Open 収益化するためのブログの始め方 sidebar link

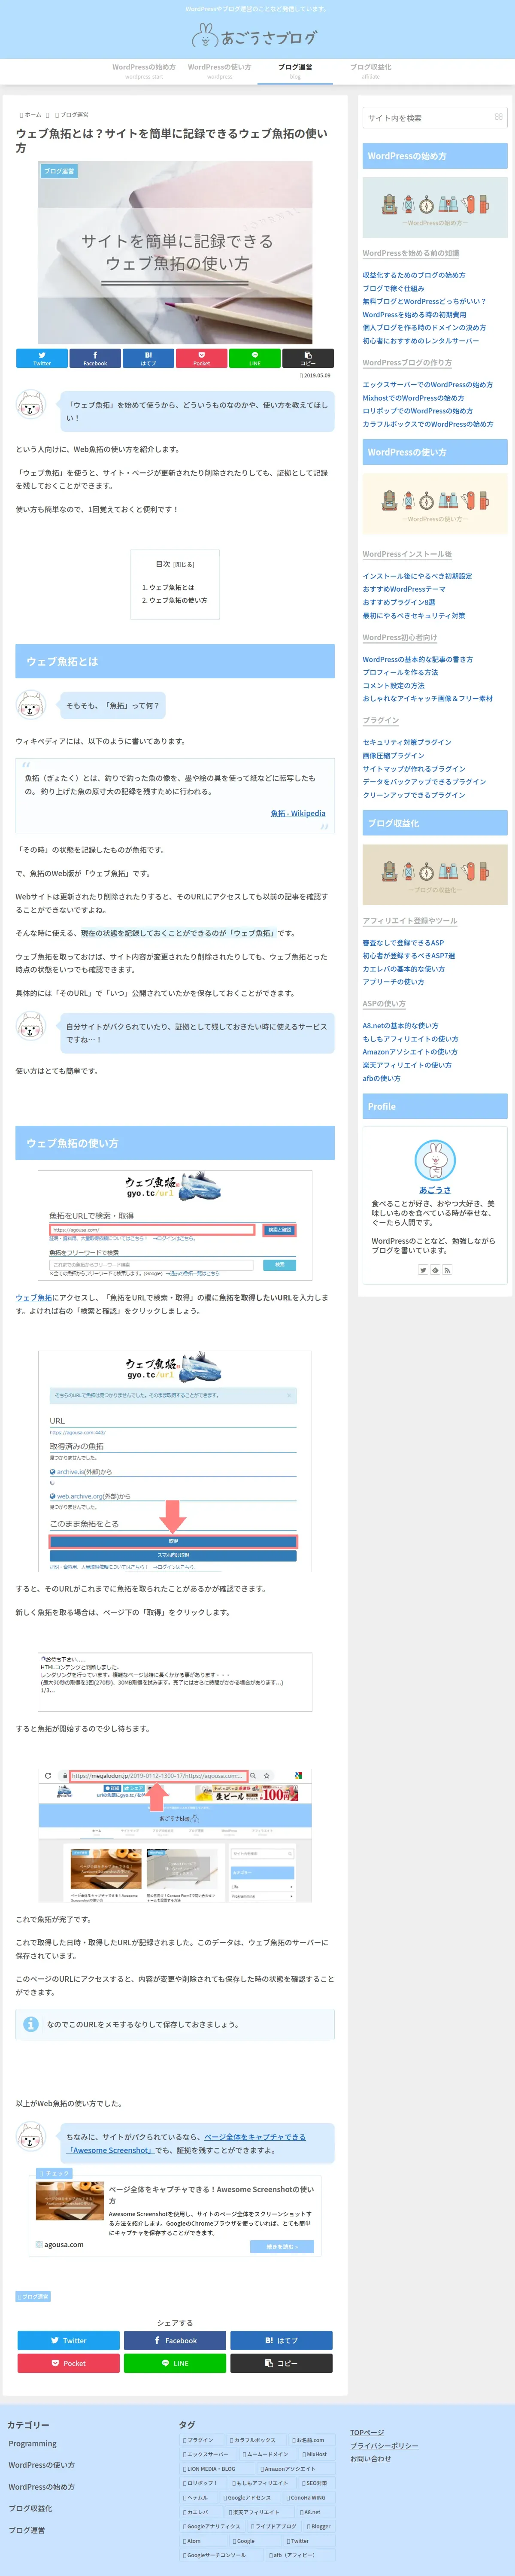pyautogui.click(x=414, y=275)
